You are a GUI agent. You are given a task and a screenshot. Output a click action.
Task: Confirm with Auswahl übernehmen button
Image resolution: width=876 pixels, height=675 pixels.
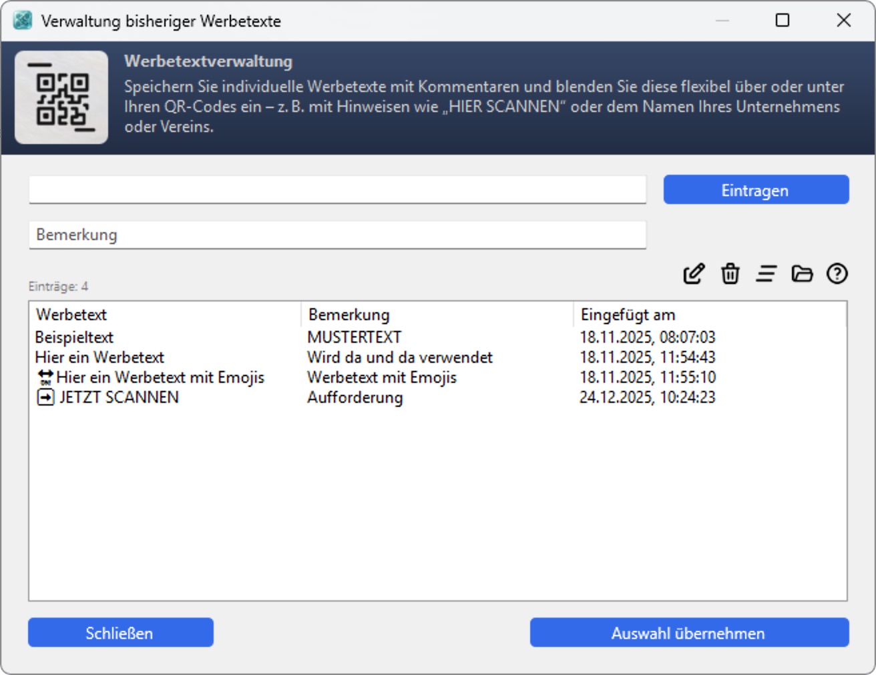point(689,632)
